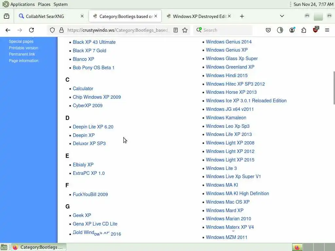This screenshot has height=251, width=335.
Task: Open ExtraPC XP 1.0 link
Action: (89, 173)
